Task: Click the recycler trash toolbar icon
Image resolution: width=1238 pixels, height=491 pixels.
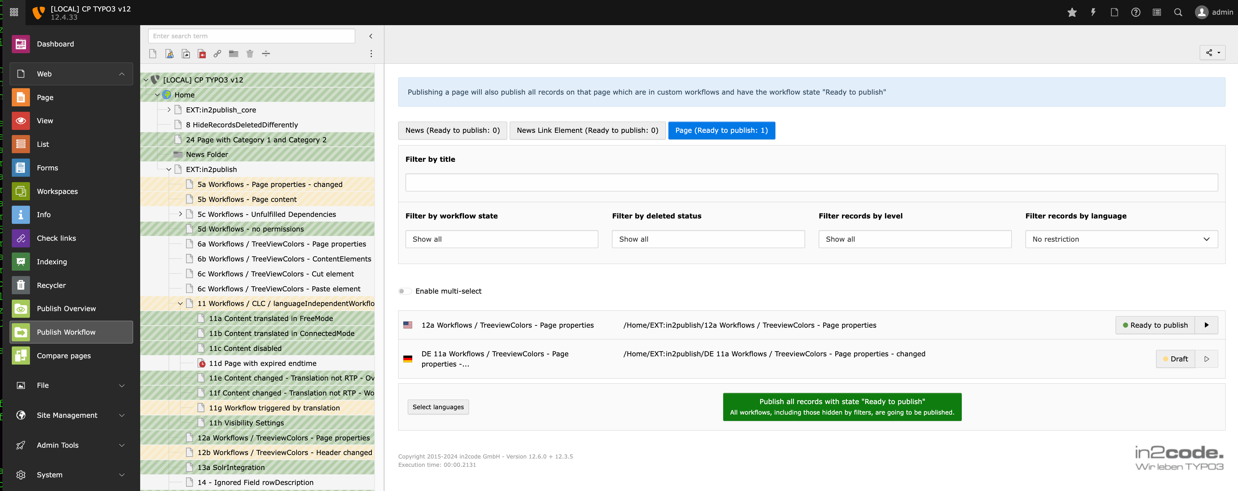Action: pos(250,54)
